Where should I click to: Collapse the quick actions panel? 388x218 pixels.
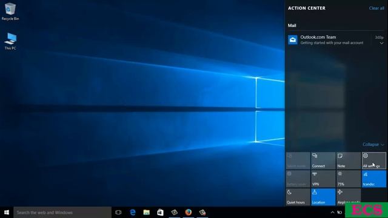click(x=373, y=144)
